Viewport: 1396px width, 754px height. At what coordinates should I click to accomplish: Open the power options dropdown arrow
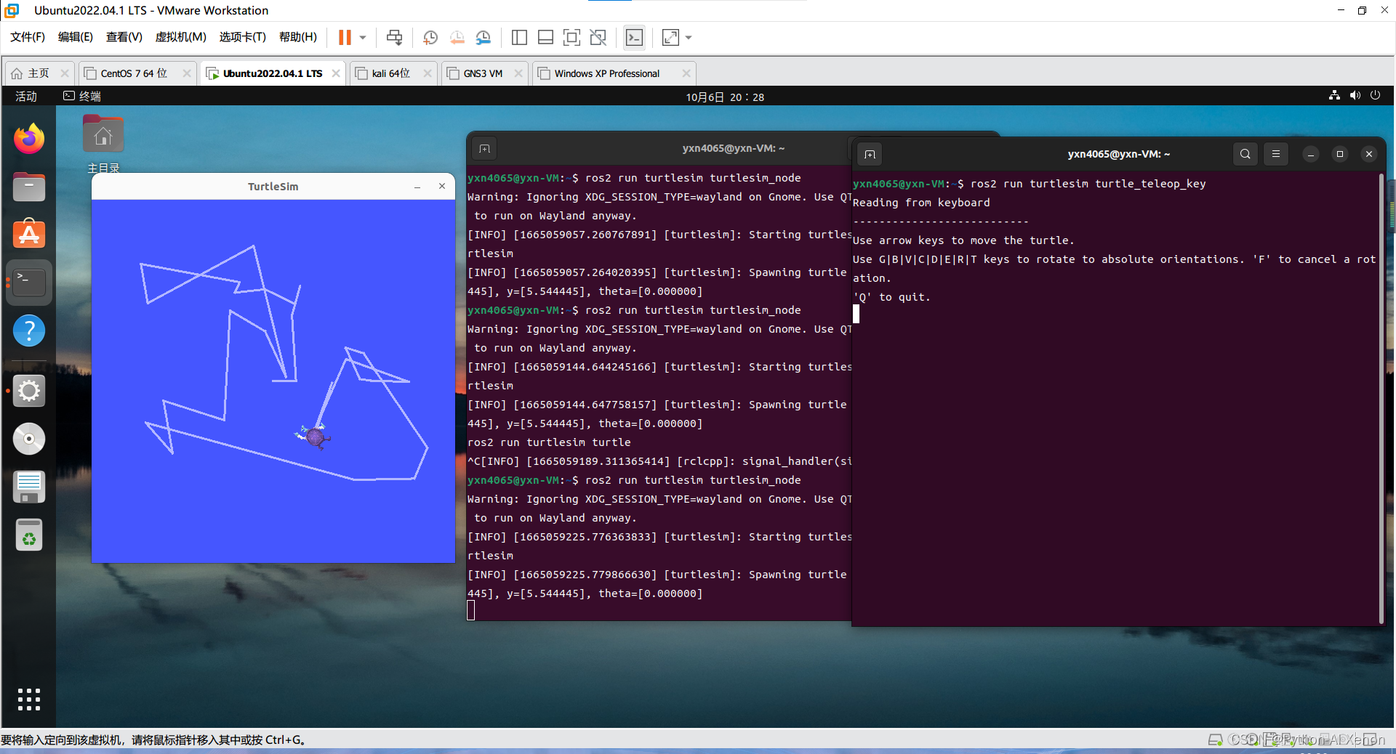coord(363,37)
